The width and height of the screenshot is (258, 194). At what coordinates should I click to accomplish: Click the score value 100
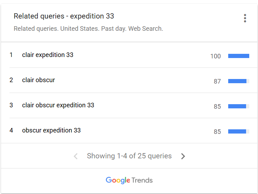(216, 56)
